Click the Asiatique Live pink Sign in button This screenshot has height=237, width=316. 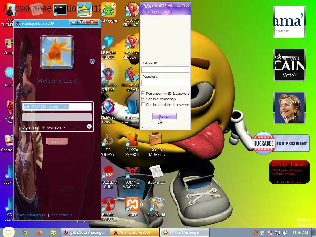coord(57,141)
